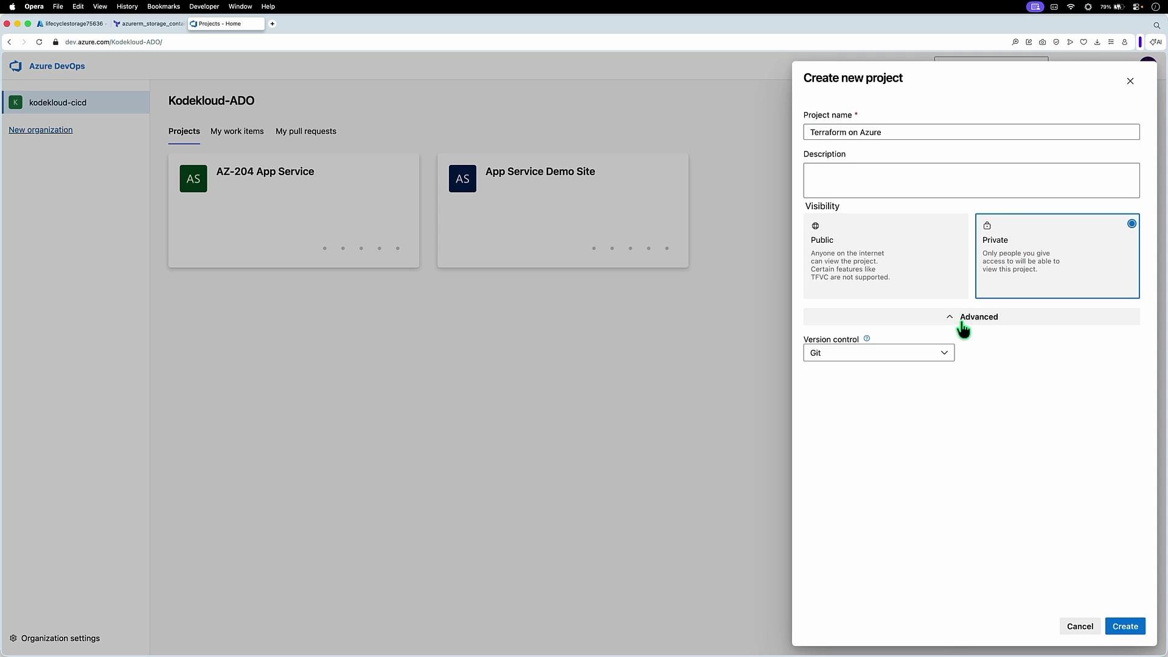
Task: Open the Opera easy setup sliders icon
Action: [x=1111, y=42]
